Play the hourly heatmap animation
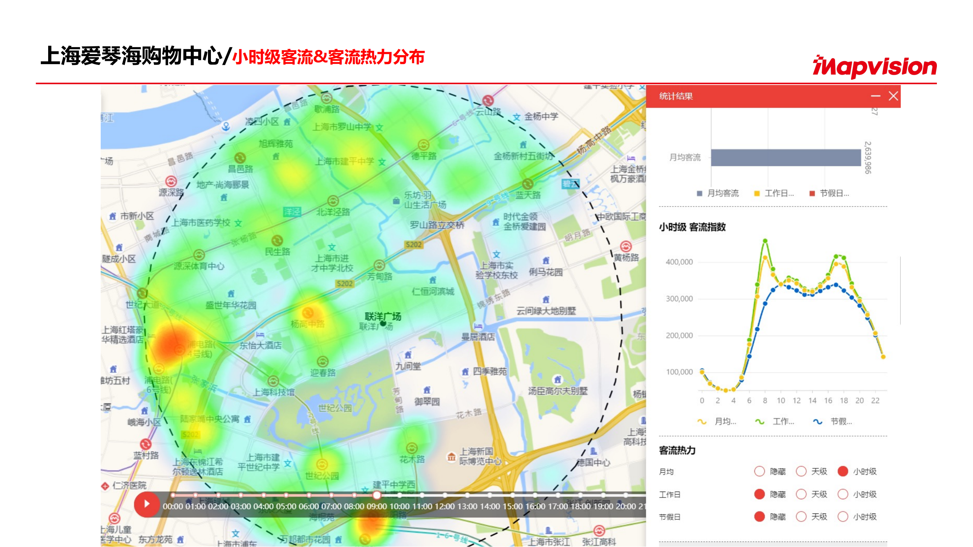 tap(147, 504)
